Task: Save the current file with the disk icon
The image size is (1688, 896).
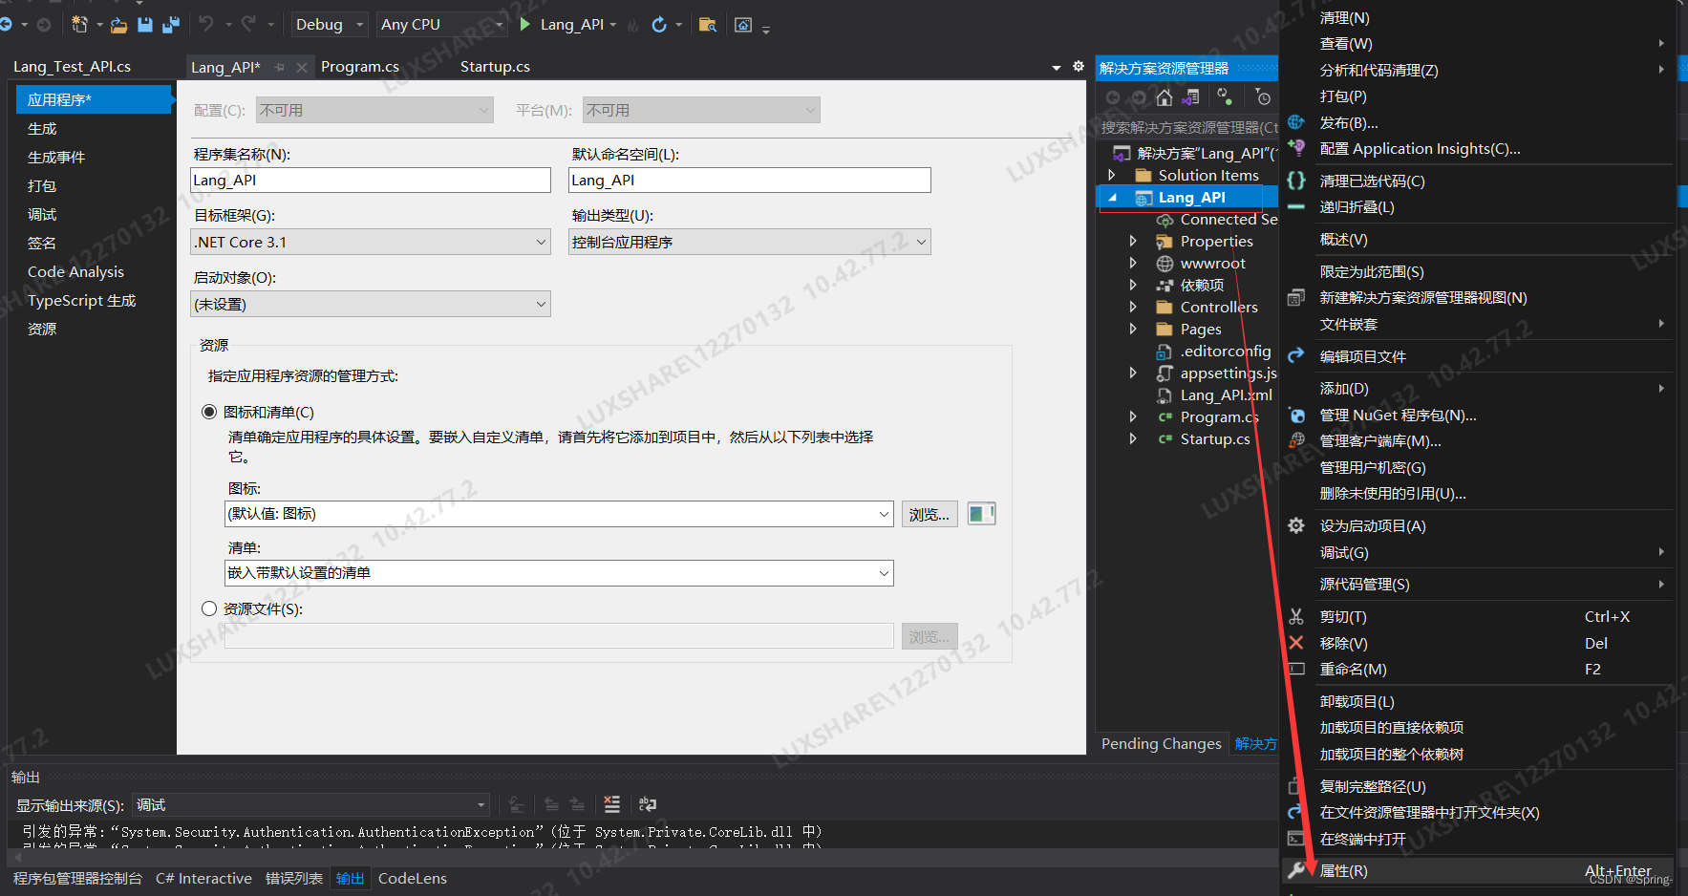Action: [x=145, y=25]
